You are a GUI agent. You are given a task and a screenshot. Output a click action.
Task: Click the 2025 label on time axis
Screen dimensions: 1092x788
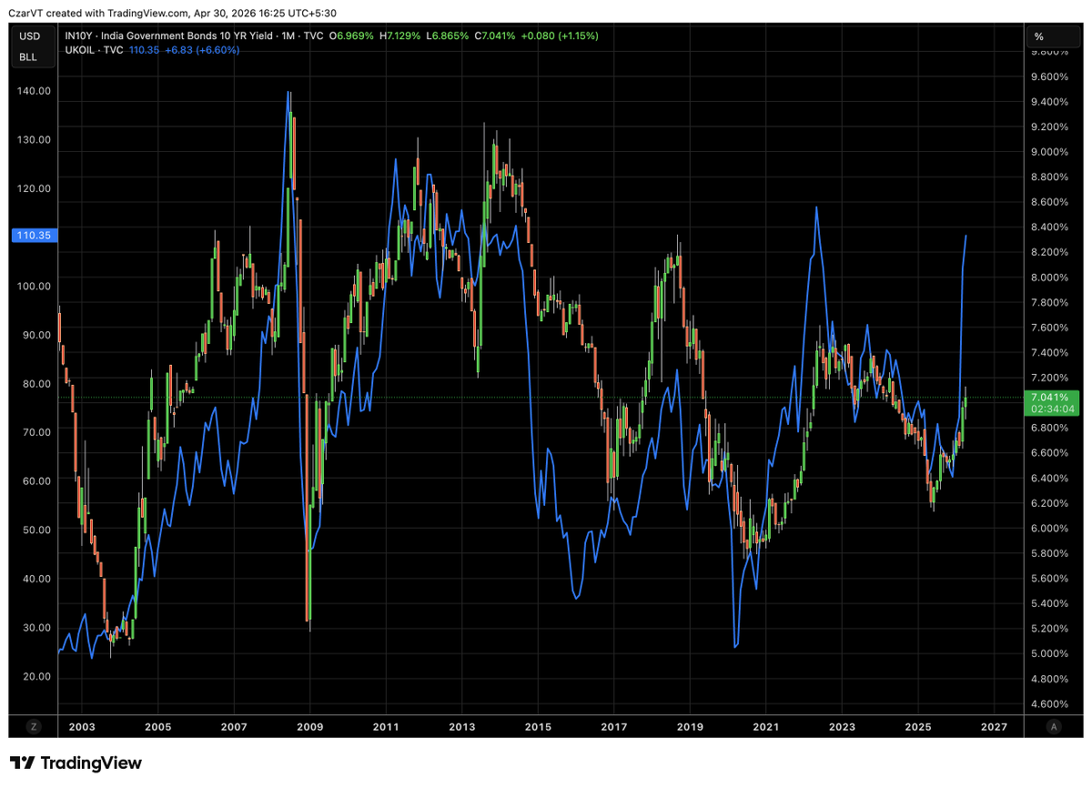(x=918, y=727)
